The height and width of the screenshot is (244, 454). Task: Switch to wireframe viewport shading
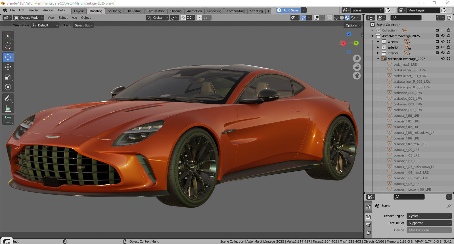pyautogui.click(x=336, y=18)
